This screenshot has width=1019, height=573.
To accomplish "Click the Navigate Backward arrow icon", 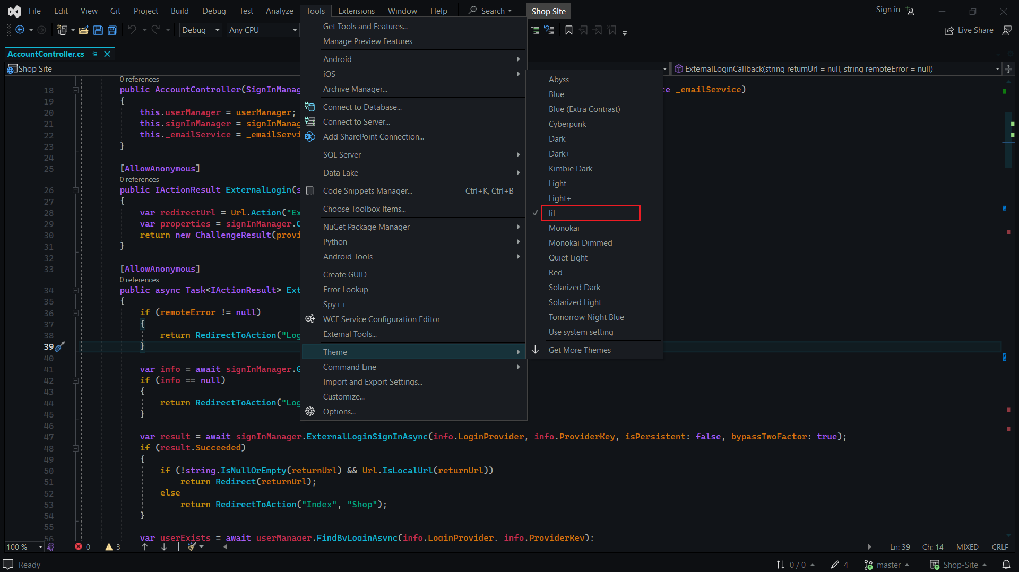I will coord(20,30).
